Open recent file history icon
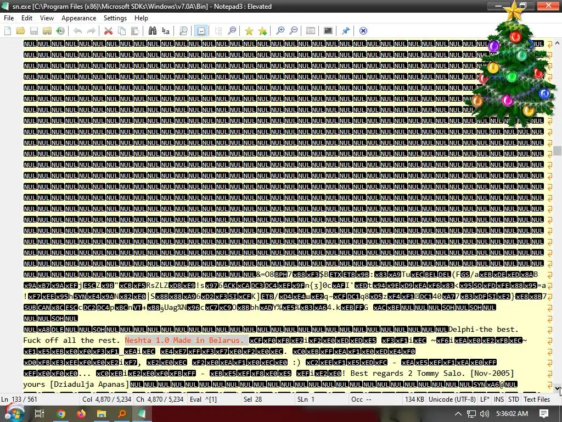The width and height of the screenshot is (562, 422). point(60,31)
